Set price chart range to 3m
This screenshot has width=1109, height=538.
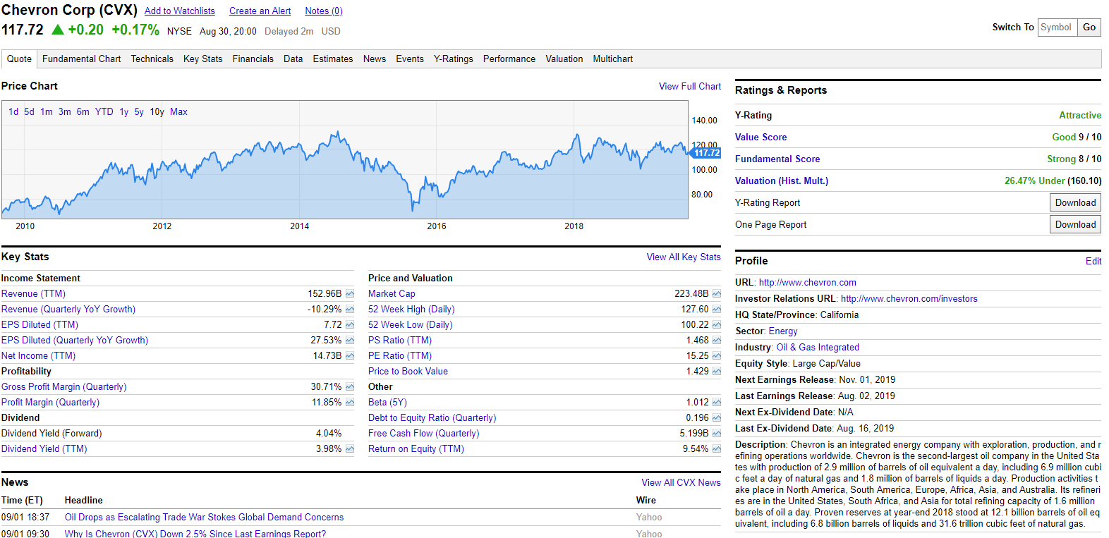coord(65,112)
